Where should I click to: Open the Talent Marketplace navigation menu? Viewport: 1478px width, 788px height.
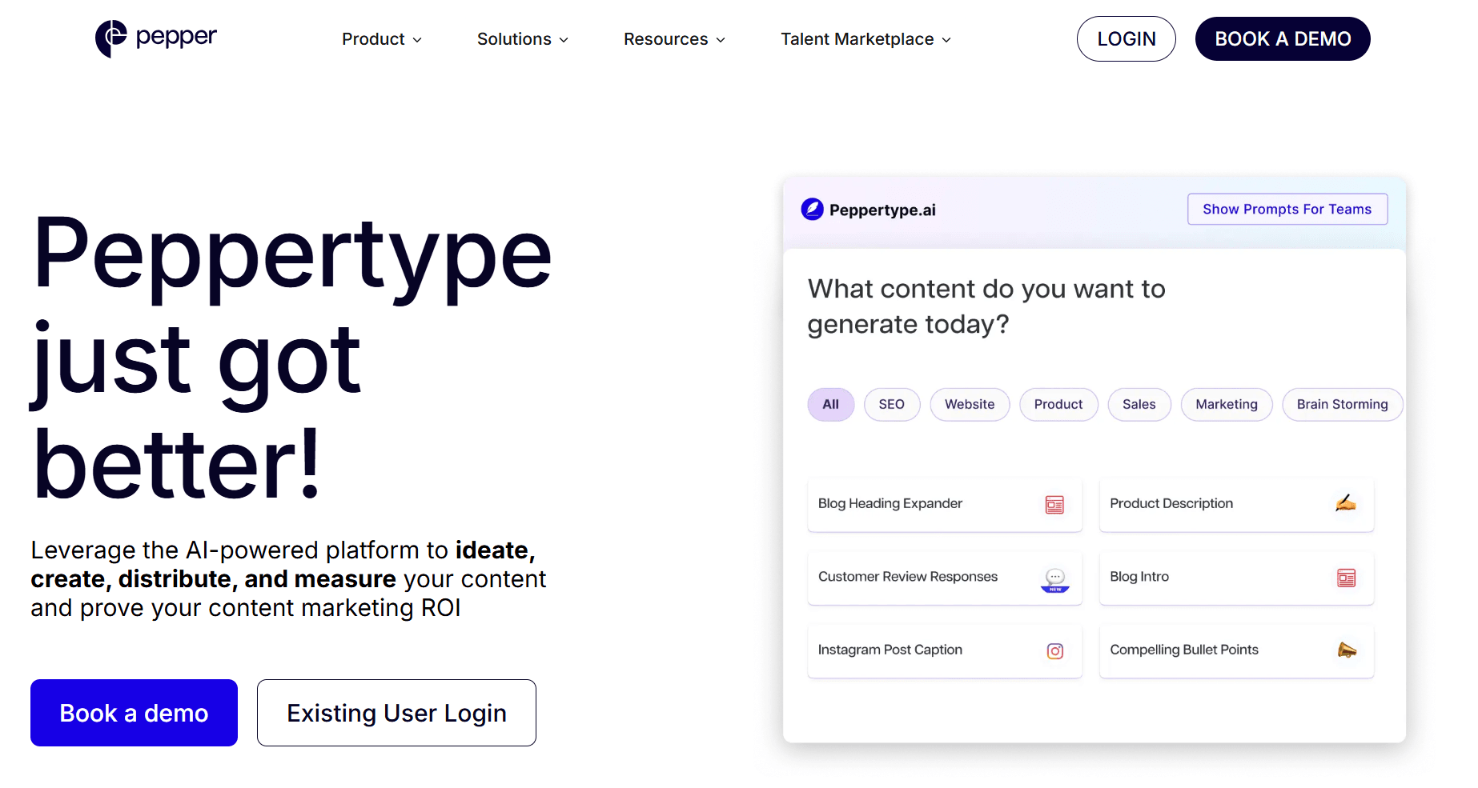(x=866, y=39)
